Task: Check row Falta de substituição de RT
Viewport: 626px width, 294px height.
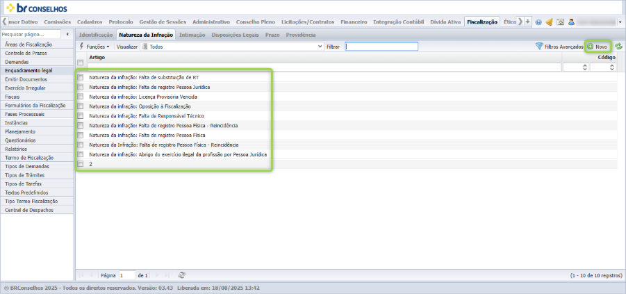Action: tap(80, 77)
